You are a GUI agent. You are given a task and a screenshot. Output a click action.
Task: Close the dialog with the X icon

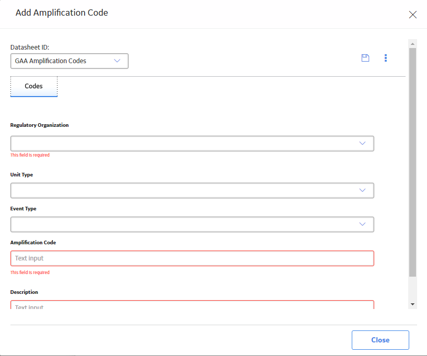point(412,15)
